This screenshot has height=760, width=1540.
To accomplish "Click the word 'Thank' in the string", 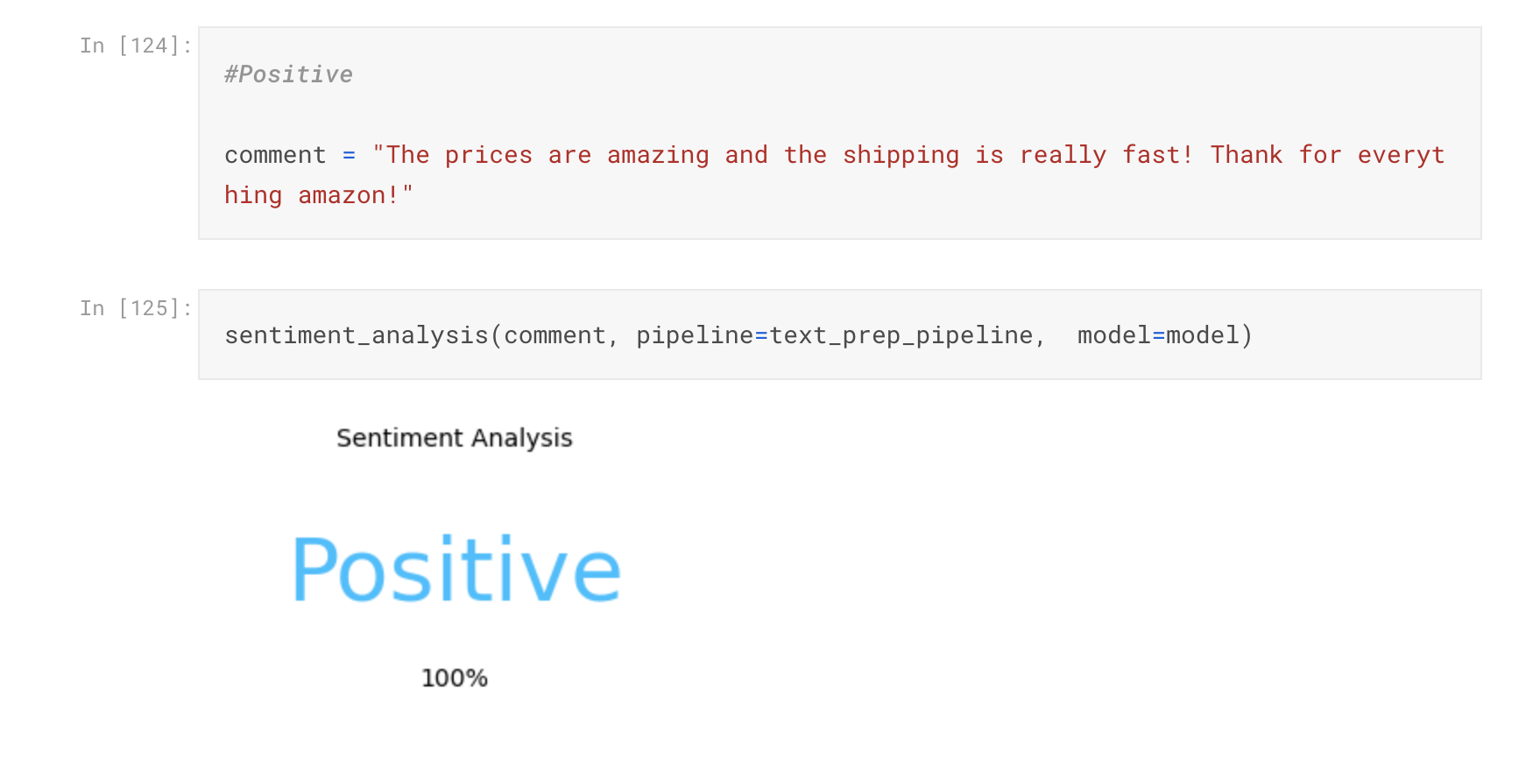I will pyautogui.click(x=1247, y=155).
